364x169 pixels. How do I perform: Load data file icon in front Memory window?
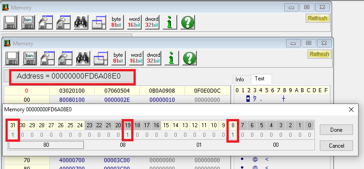pos(47,58)
